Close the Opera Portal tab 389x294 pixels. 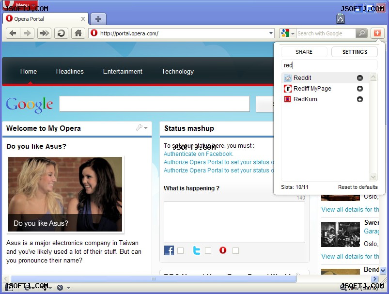pyautogui.click(x=83, y=19)
